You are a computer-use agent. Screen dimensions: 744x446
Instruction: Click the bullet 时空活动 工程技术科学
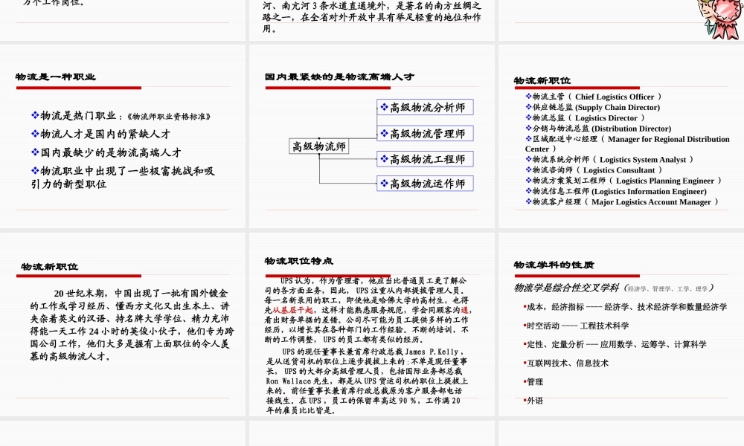pyautogui.click(x=576, y=326)
